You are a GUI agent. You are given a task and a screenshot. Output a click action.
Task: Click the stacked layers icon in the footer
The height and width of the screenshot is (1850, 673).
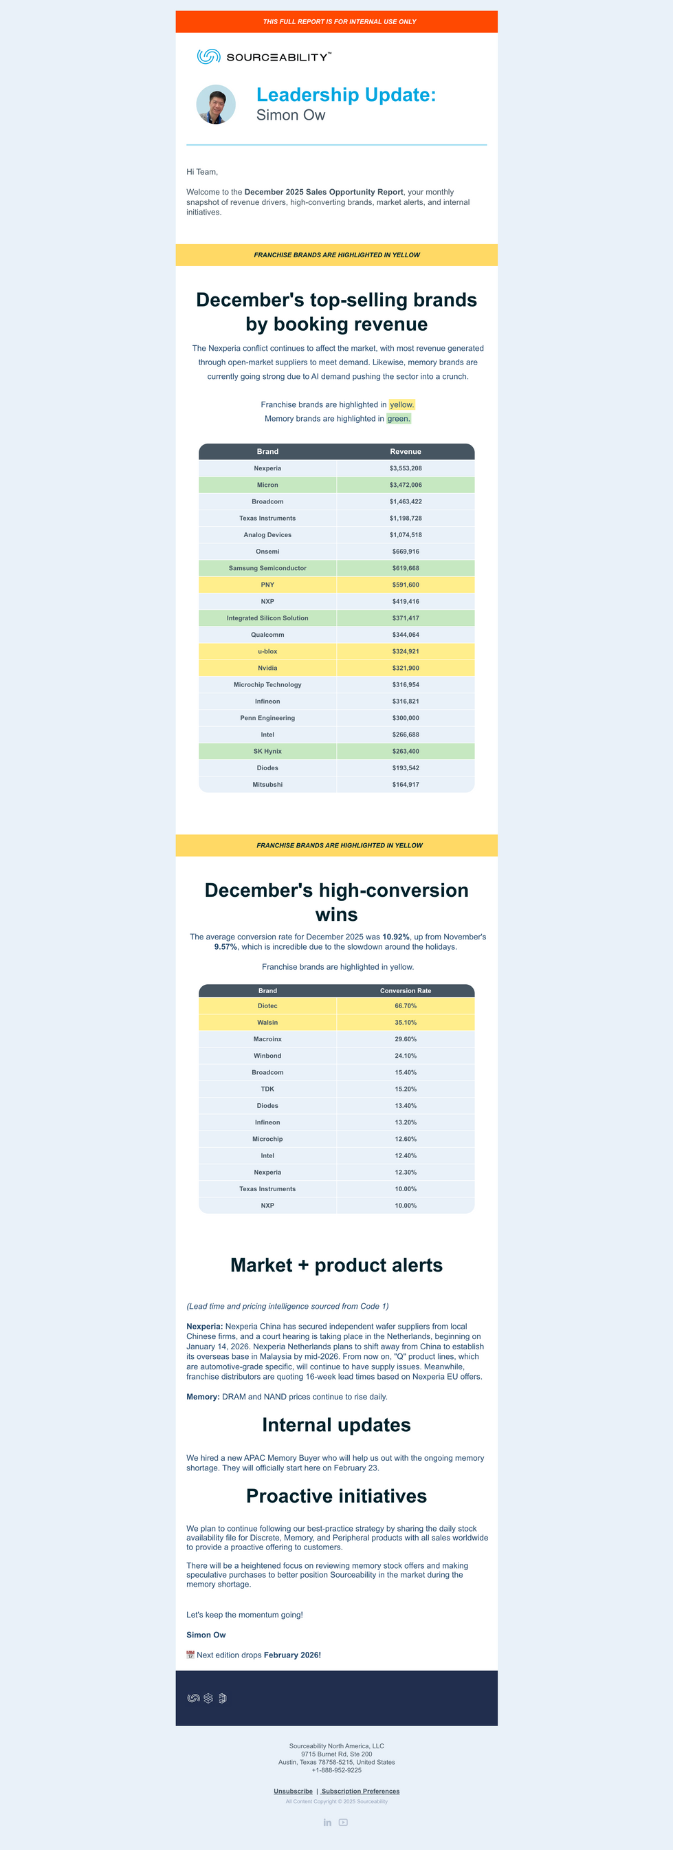pos(208,1699)
